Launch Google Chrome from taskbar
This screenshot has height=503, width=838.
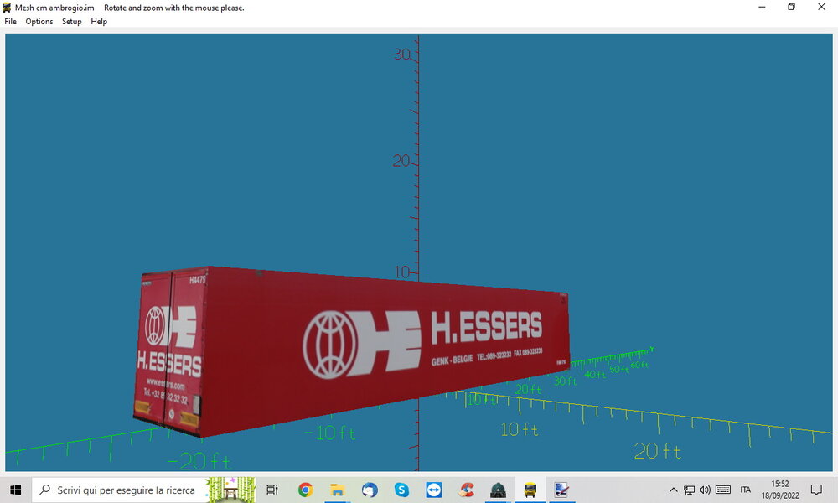tap(305, 490)
